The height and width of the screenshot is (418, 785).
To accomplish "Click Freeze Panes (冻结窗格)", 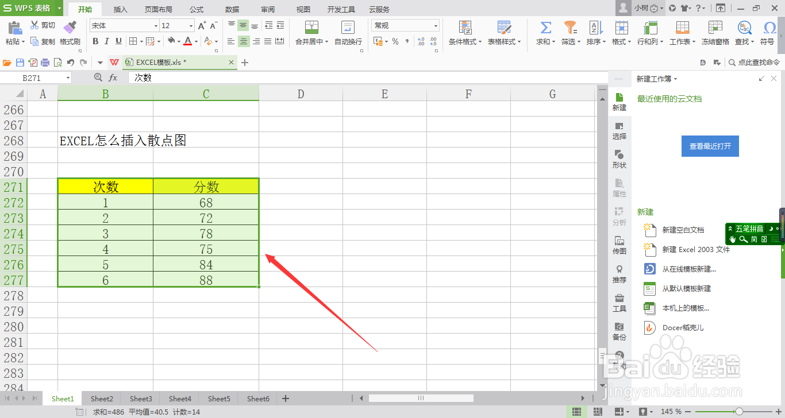I will [x=715, y=33].
